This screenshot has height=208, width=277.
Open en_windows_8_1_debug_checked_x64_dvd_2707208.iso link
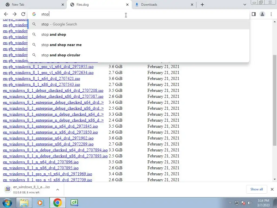[53, 90]
